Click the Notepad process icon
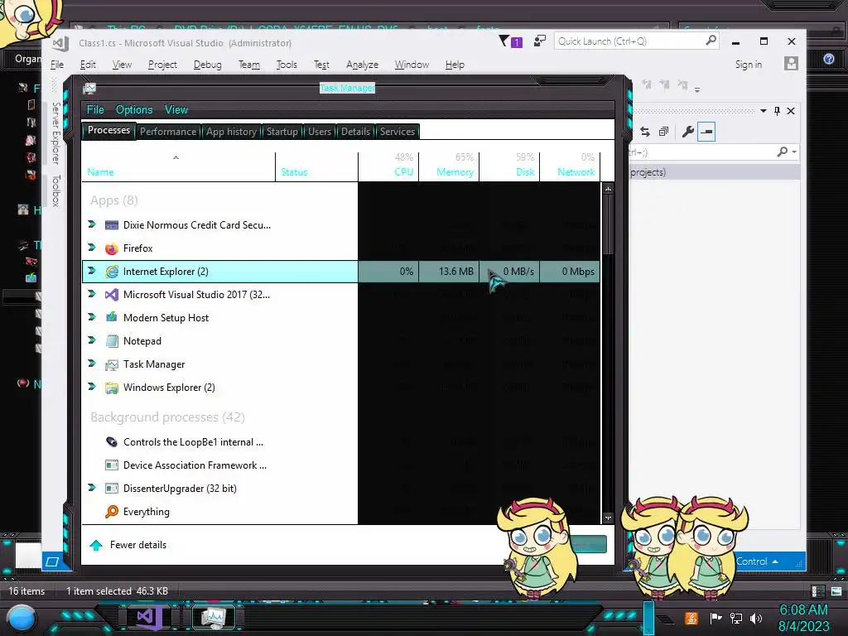Image resolution: width=848 pixels, height=636 pixels. pyautogui.click(x=112, y=340)
